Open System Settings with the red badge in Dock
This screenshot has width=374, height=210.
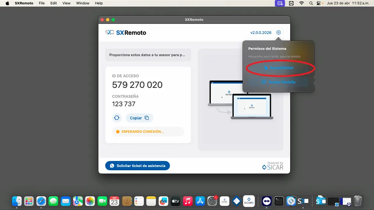coord(212,201)
